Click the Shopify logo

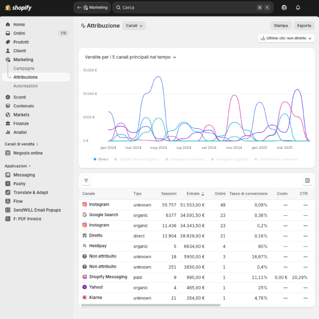tap(18, 8)
